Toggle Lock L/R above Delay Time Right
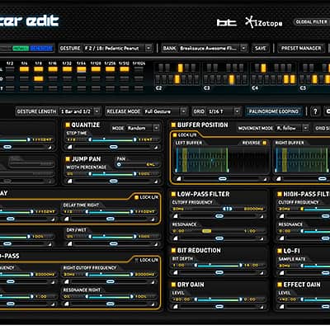Viewport: 330px width, 330px height. click(x=136, y=197)
